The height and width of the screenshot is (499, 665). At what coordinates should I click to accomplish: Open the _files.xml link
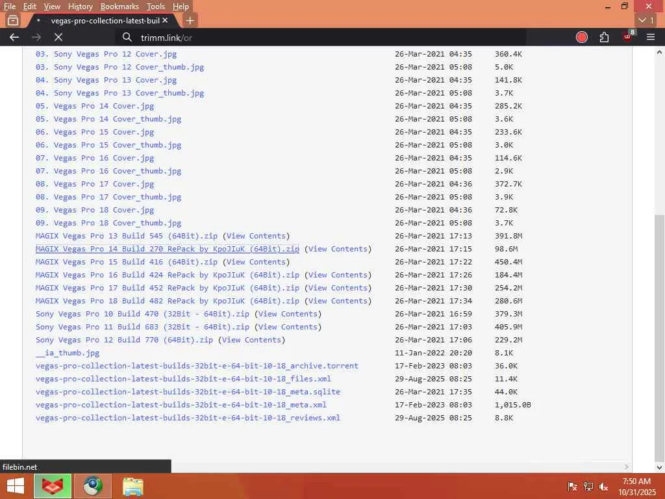[183, 379]
